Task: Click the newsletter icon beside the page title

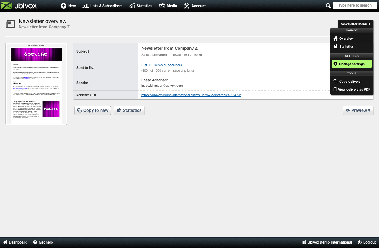Action: coord(10,24)
